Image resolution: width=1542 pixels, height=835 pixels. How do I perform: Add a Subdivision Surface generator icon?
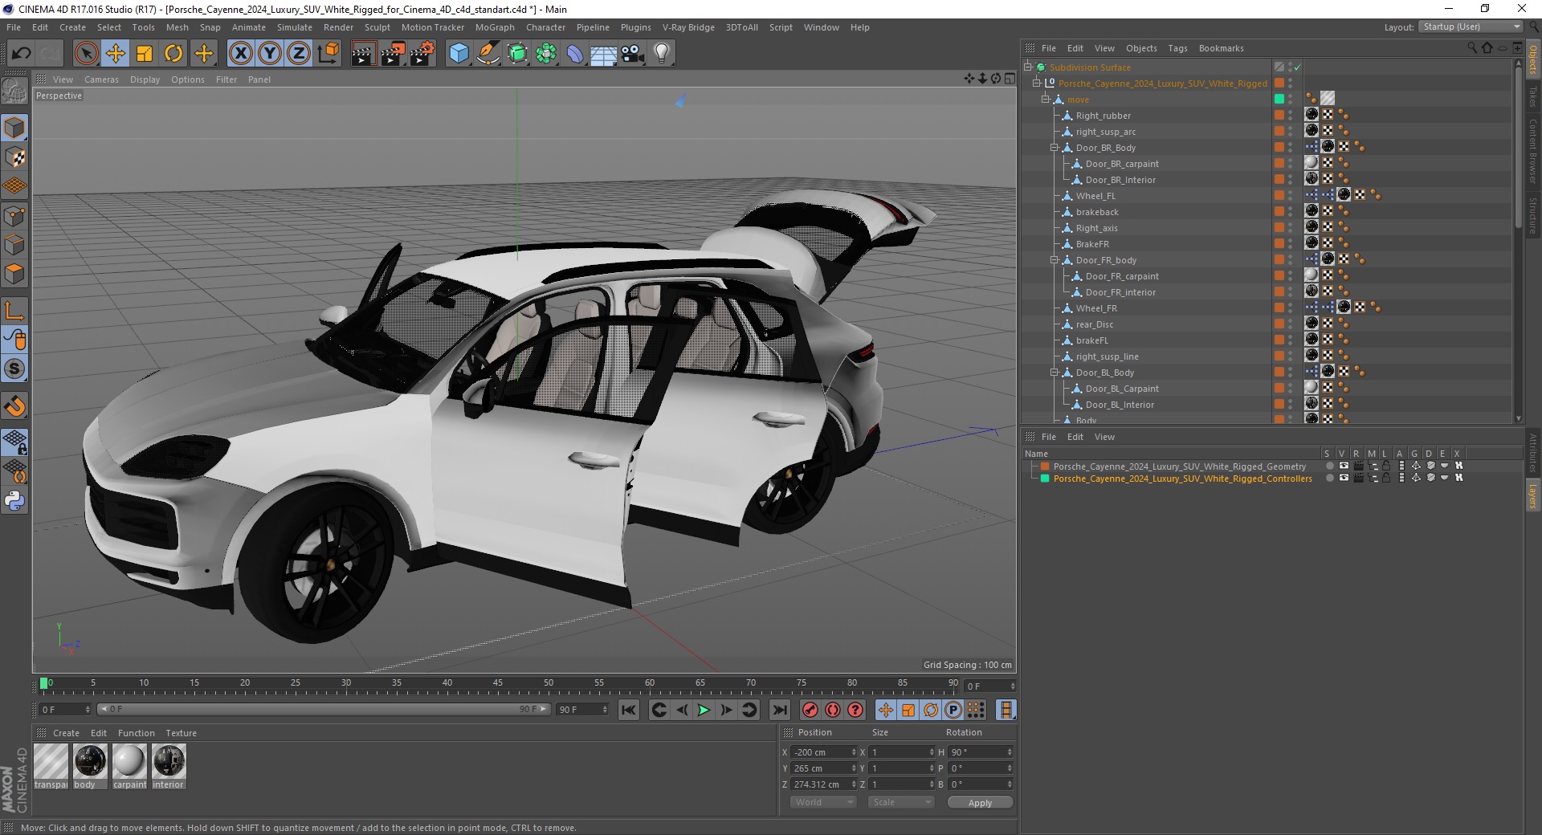click(517, 54)
